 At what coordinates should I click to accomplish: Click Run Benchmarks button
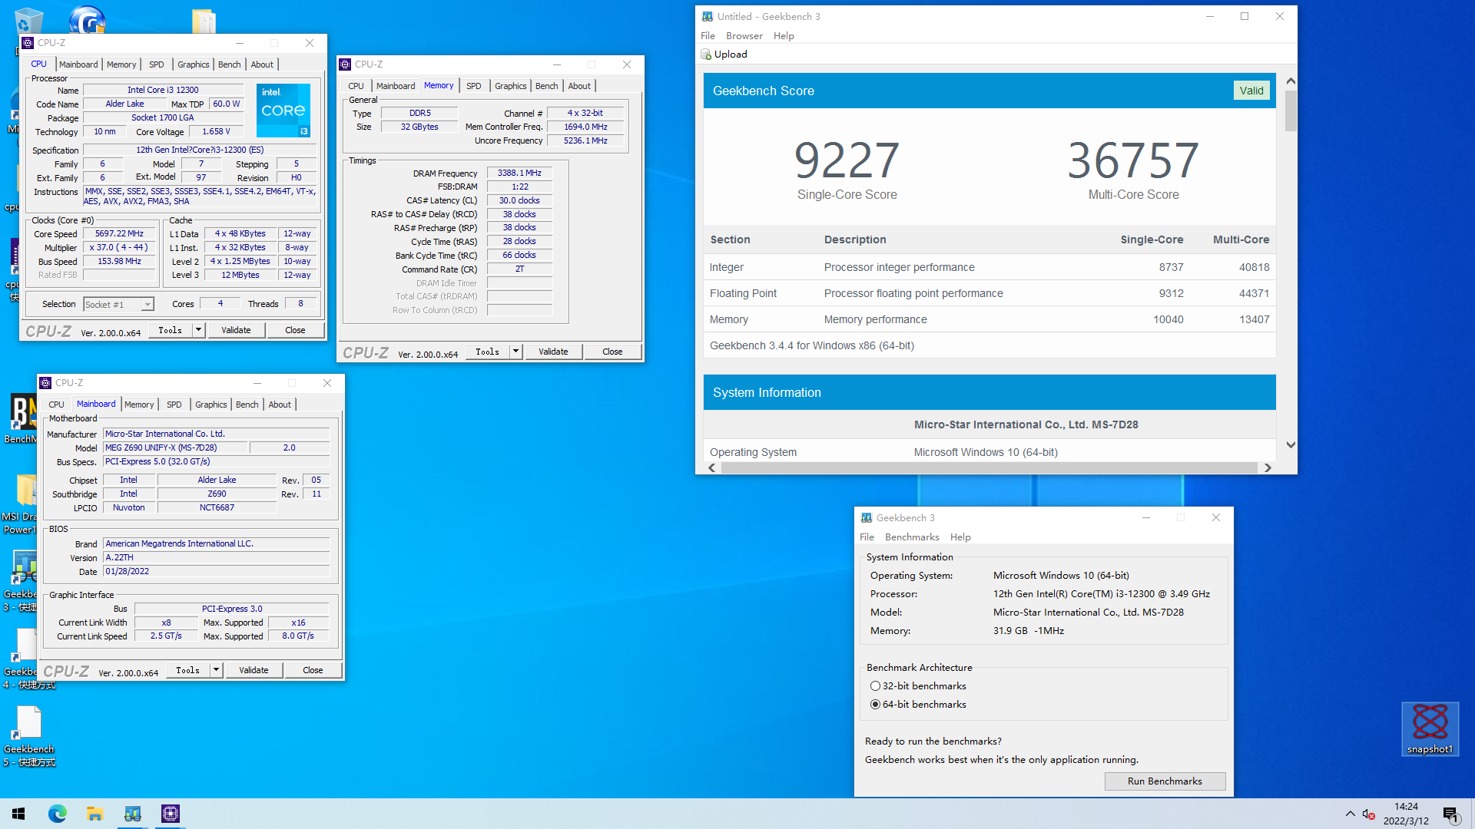(x=1165, y=781)
